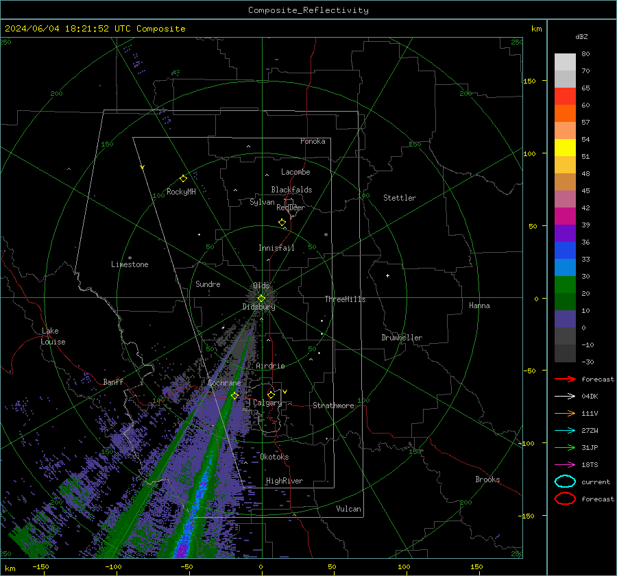Click the dBZ legend heading

click(581, 36)
